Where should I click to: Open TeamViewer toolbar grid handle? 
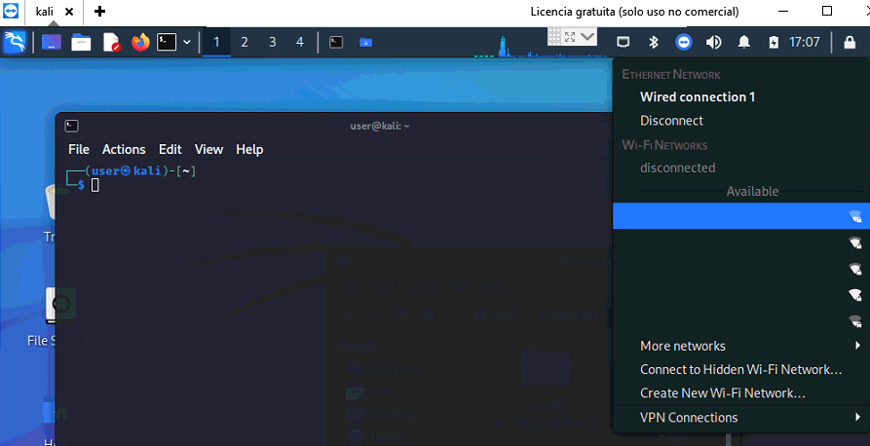coord(554,37)
